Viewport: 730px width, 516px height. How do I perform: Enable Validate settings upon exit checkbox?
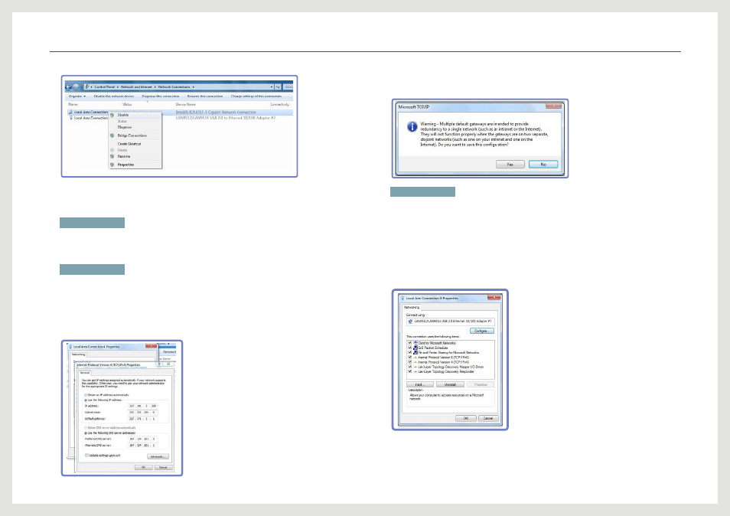click(x=86, y=456)
